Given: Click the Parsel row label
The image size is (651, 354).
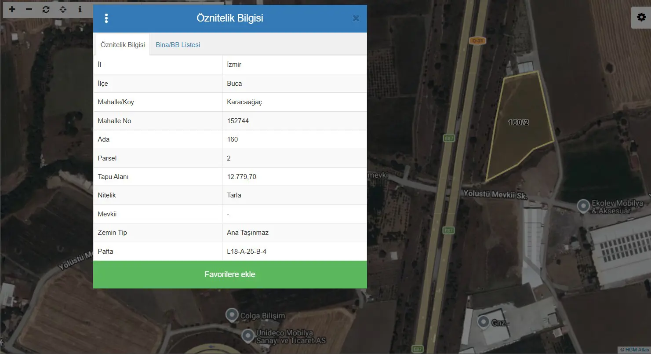Looking at the screenshot, I should (107, 158).
